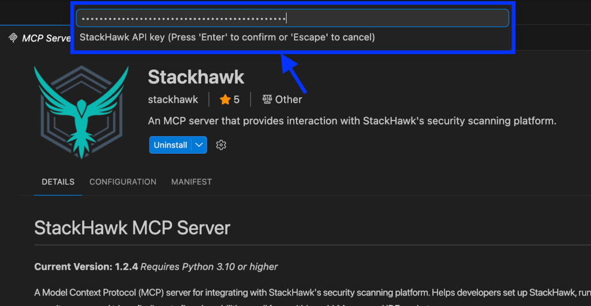Switch to the CONFIGURATION tab
591x306 pixels.
[x=123, y=182]
